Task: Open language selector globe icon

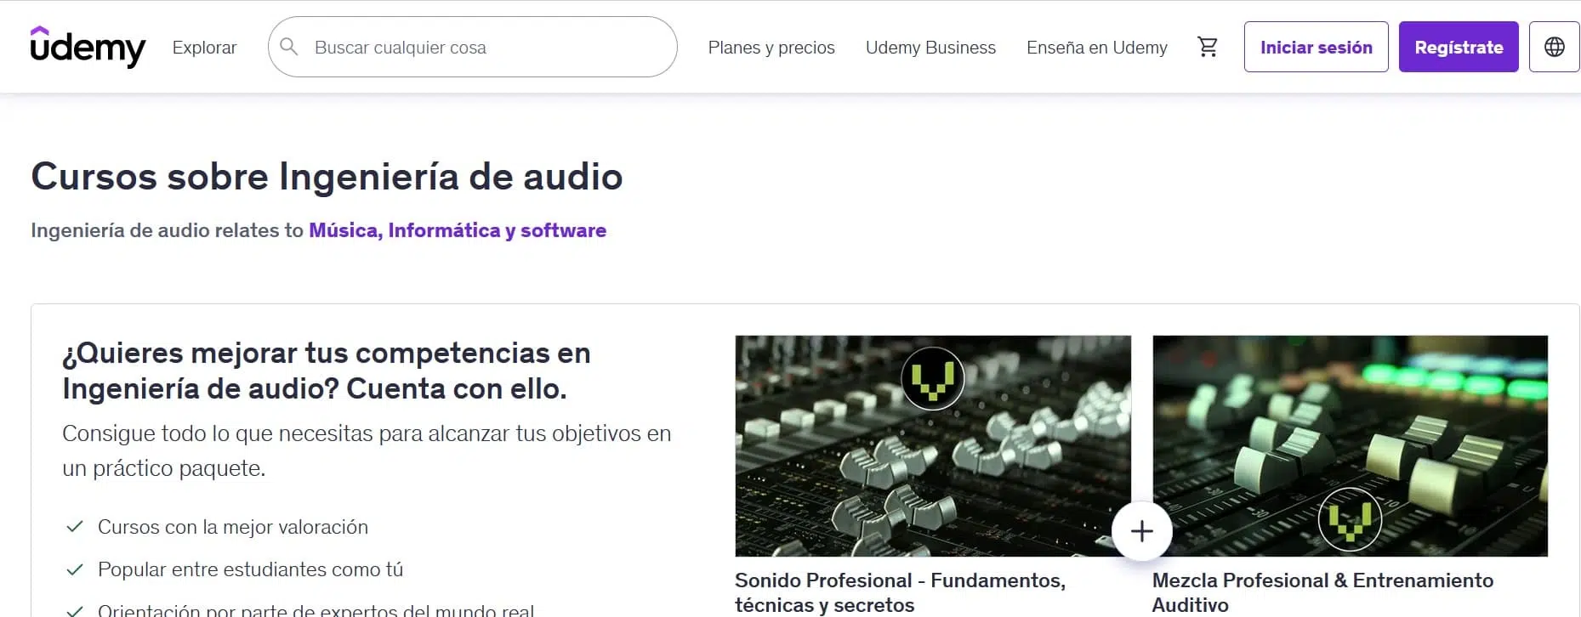Action: click(x=1554, y=47)
